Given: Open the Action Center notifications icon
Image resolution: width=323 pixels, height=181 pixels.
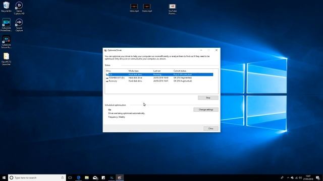Looking at the screenshot, I should [x=317, y=177].
